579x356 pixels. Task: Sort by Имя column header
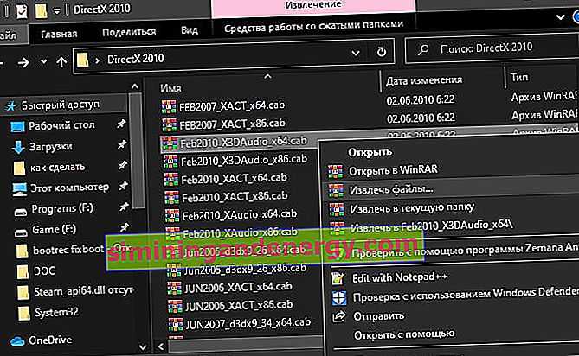(170, 88)
